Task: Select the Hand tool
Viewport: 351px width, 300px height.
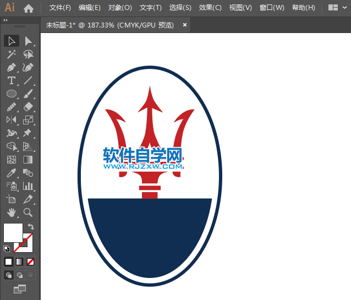Action: click(x=12, y=212)
